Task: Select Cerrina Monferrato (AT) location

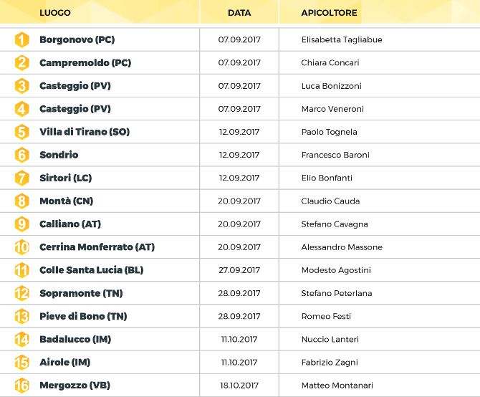Action: [x=97, y=247]
